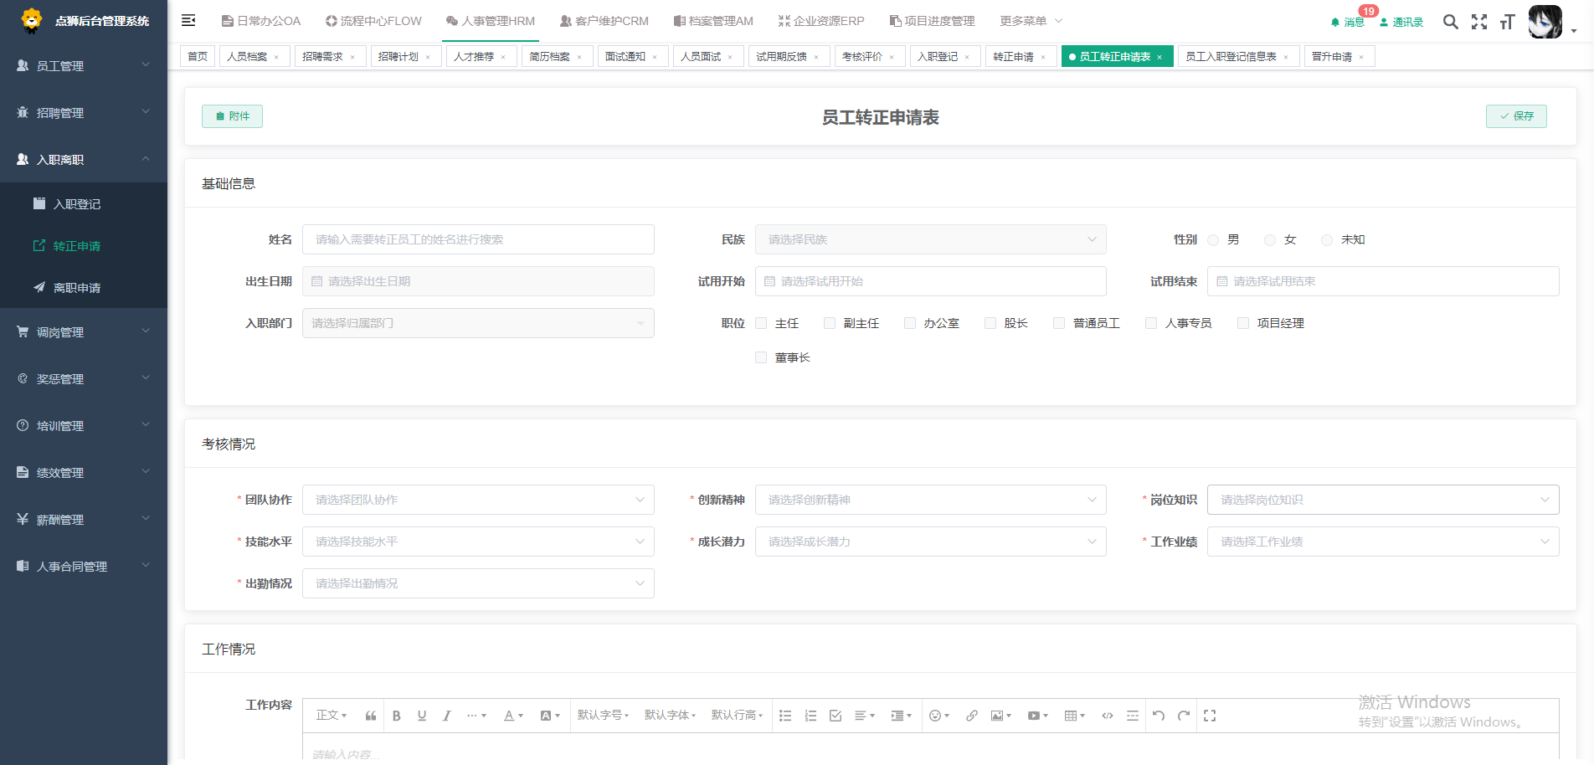Open the insert video menu in editor
The height and width of the screenshot is (765, 1594).
point(1038,716)
